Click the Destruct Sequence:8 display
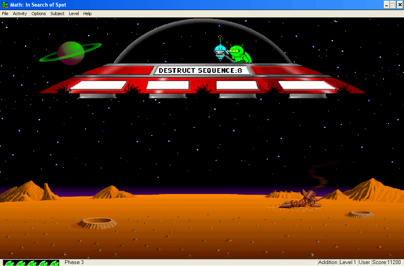This screenshot has width=404, height=266. [x=202, y=70]
